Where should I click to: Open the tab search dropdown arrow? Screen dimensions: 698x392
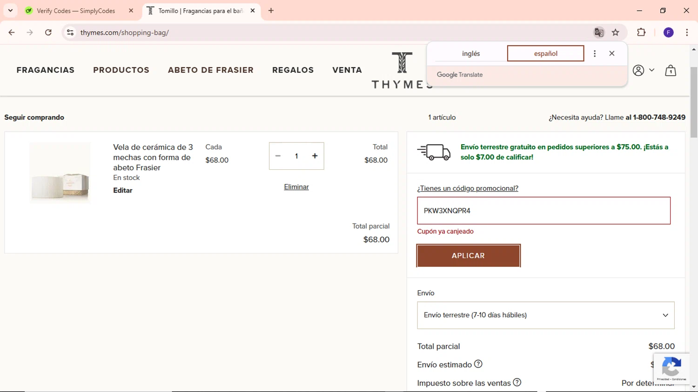pyautogui.click(x=10, y=10)
